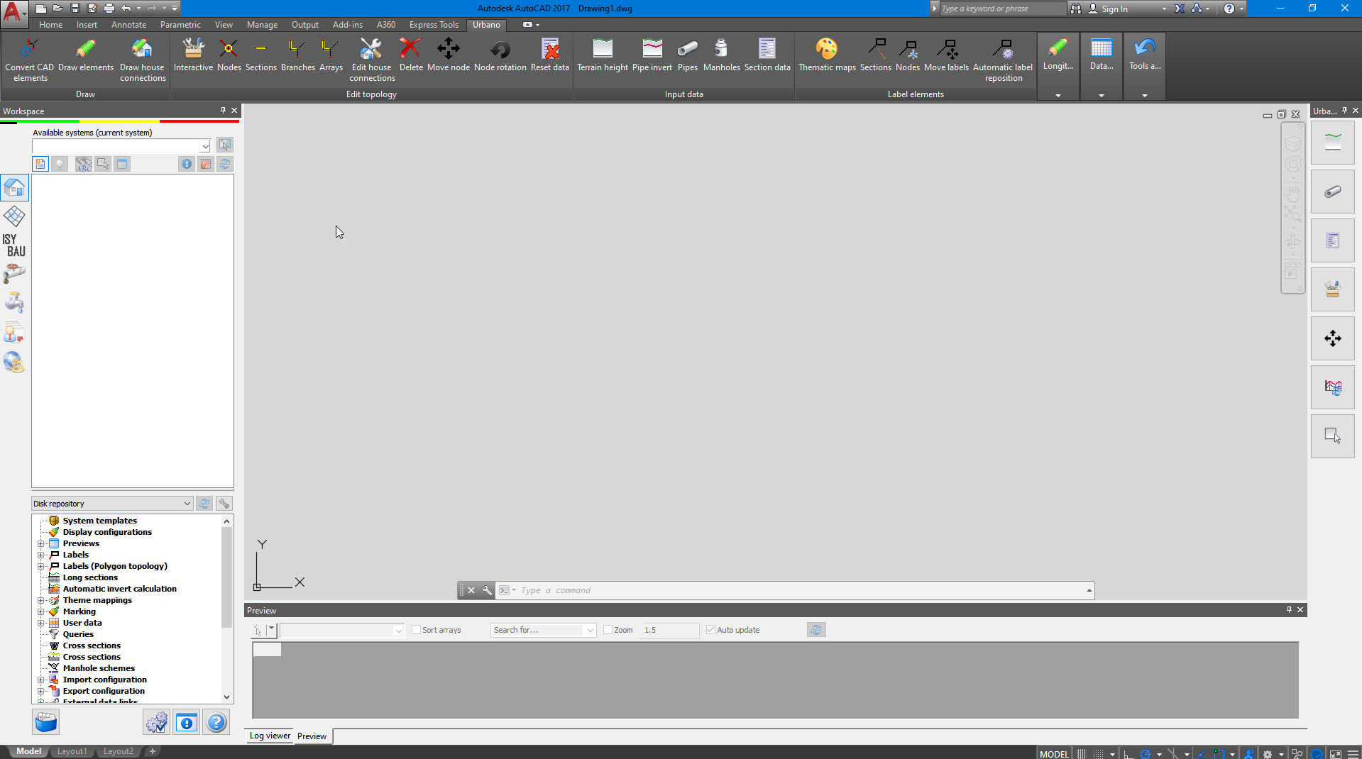Switch to the Home ribbon tab

click(50, 25)
